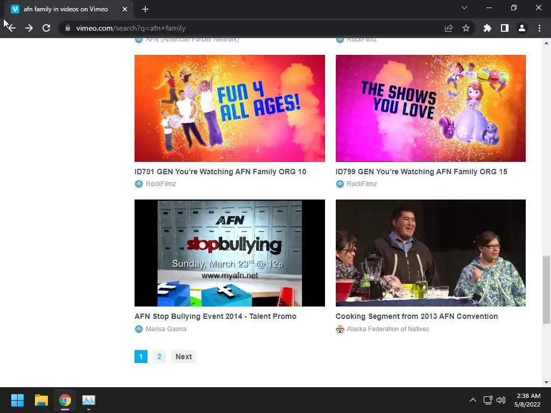Go forward in browser history
This screenshot has width=551, height=413.
[29, 28]
